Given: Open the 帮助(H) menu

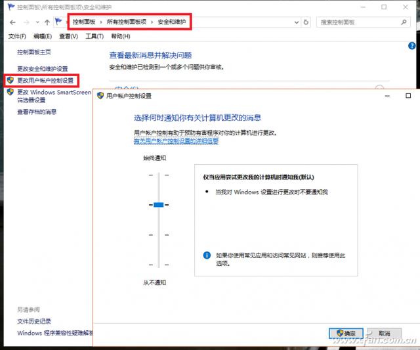Looking at the screenshot, I should (121, 36).
